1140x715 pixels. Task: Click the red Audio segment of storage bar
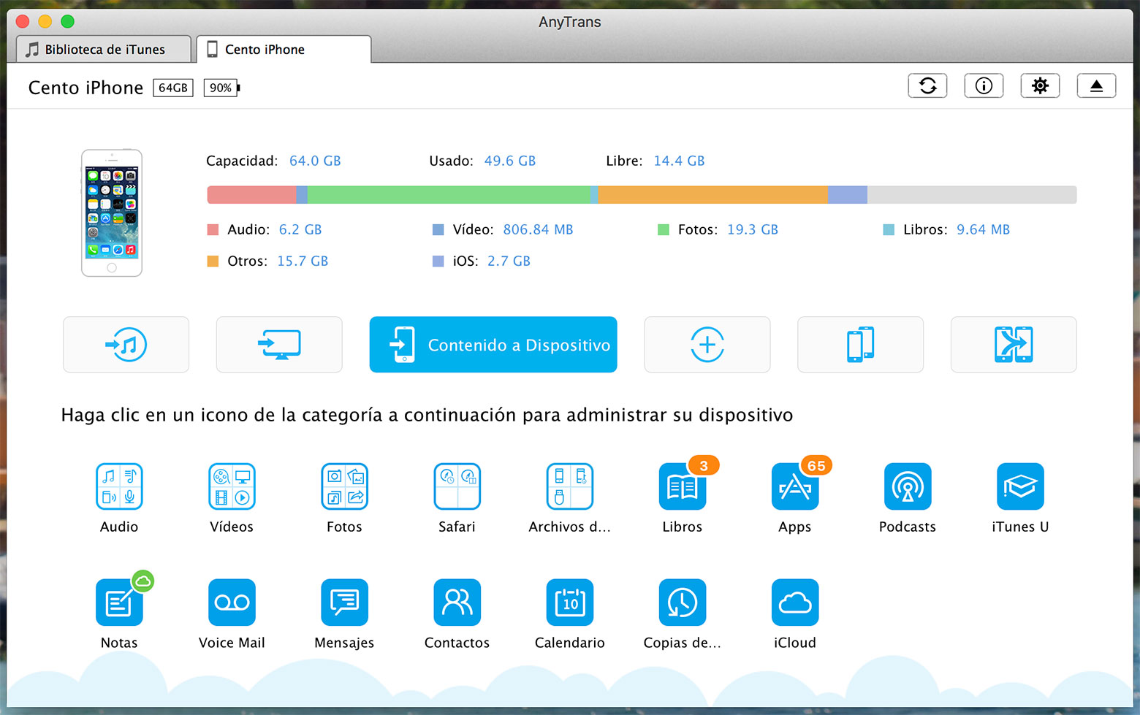tap(252, 195)
